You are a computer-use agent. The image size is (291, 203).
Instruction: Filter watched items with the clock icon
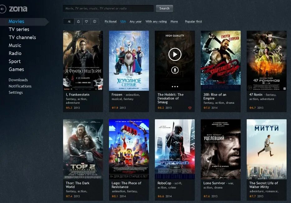95,22
